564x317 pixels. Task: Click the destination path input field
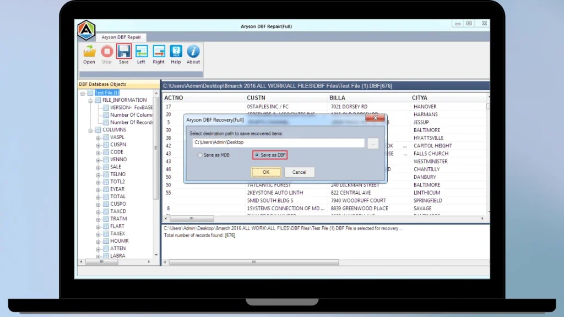pyautogui.click(x=278, y=143)
